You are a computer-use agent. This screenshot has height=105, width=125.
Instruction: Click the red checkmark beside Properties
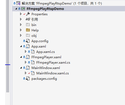(24, 14)
